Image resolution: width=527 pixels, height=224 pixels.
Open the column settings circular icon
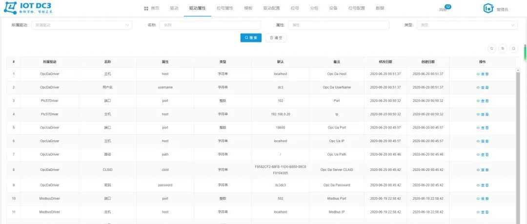pos(503,49)
